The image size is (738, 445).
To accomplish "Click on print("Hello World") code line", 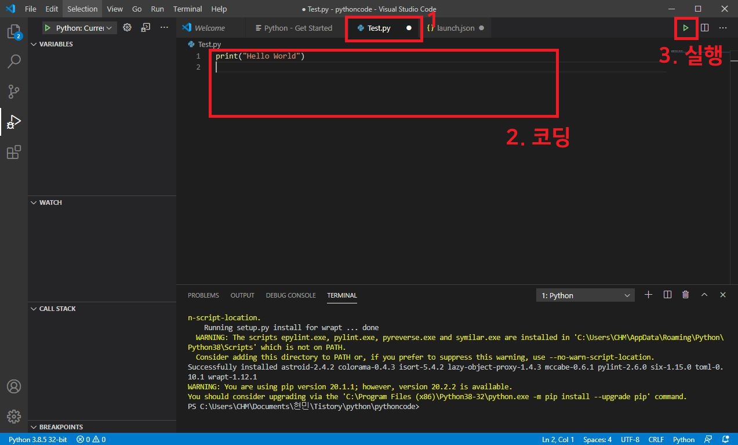I will pos(260,56).
